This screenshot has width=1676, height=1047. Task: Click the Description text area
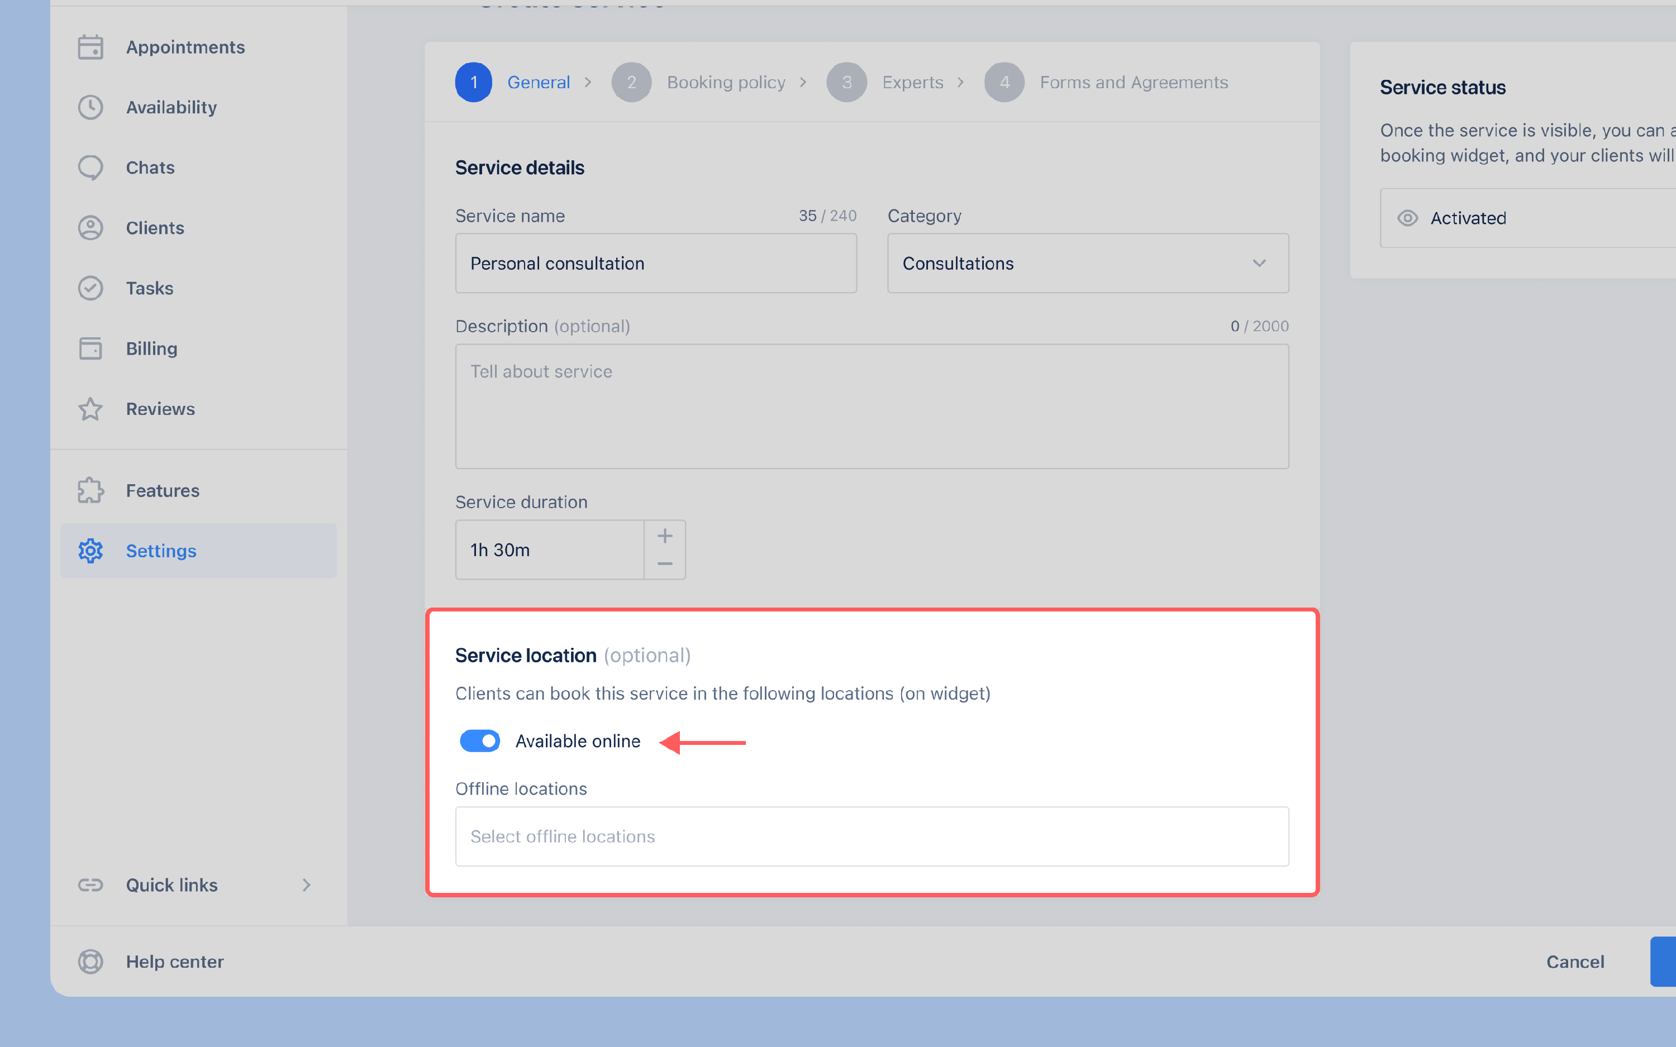[x=872, y=407]
